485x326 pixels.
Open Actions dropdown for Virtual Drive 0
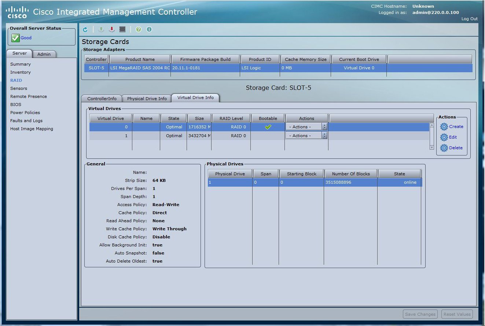click(306, 127)
